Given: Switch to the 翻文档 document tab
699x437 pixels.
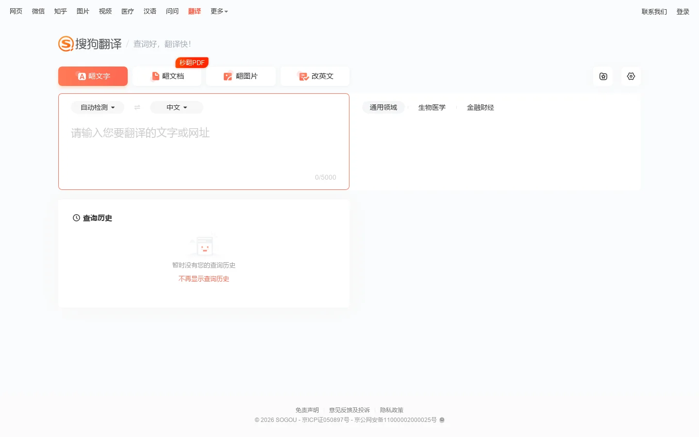Looking at the screenshot, I should [167, 76].
